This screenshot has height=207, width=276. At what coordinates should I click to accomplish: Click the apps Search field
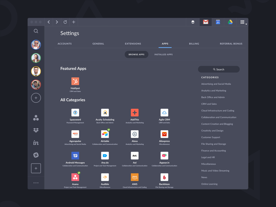point(219,69)
